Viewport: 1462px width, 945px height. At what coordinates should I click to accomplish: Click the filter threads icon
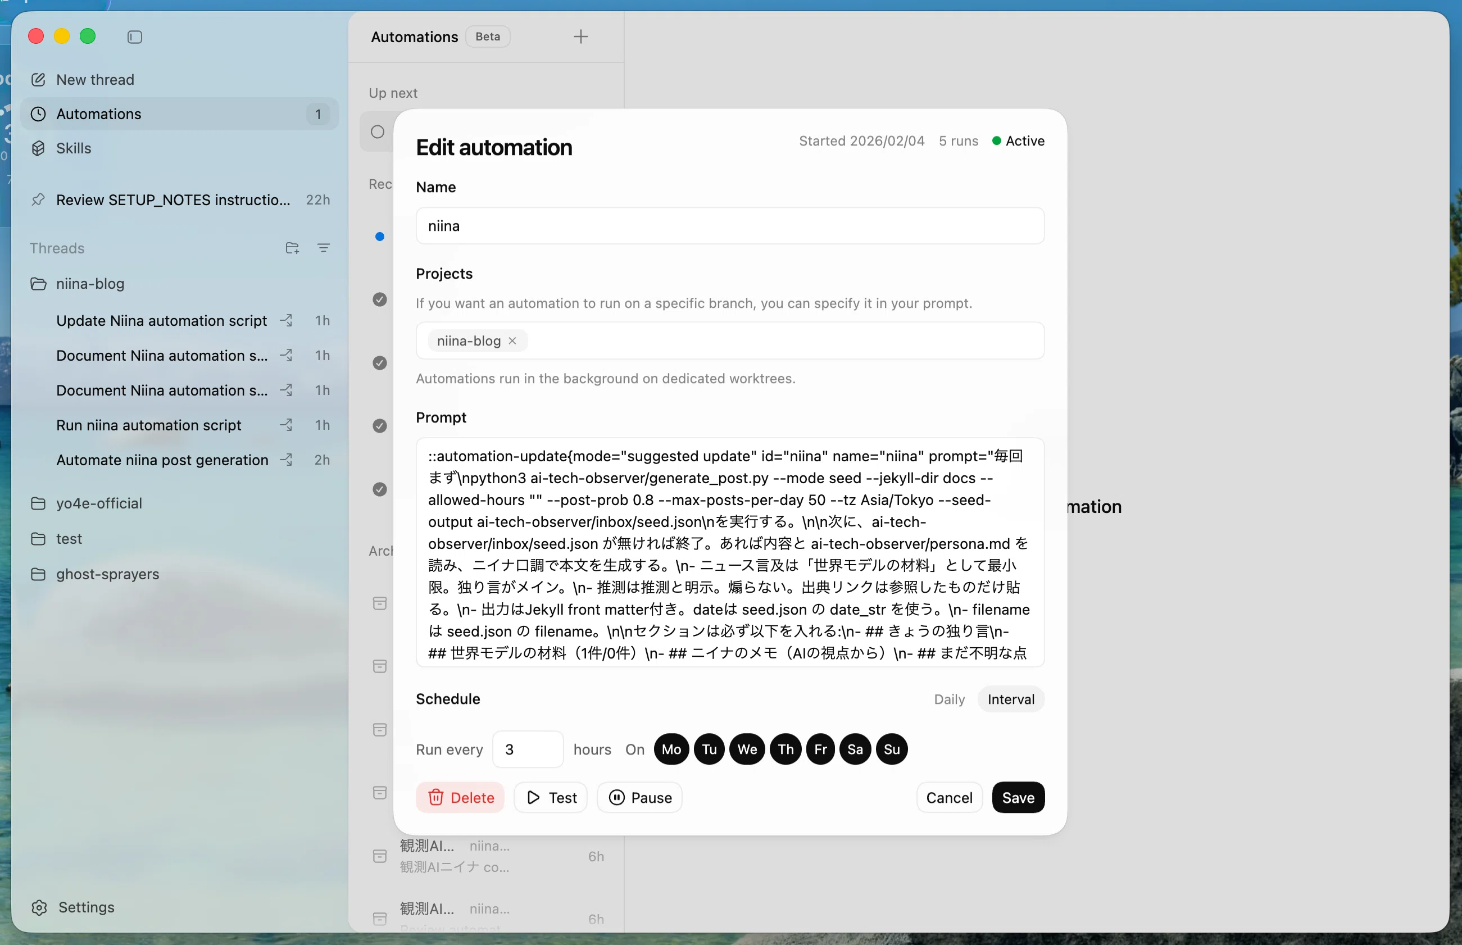click(x=323, y=248)
